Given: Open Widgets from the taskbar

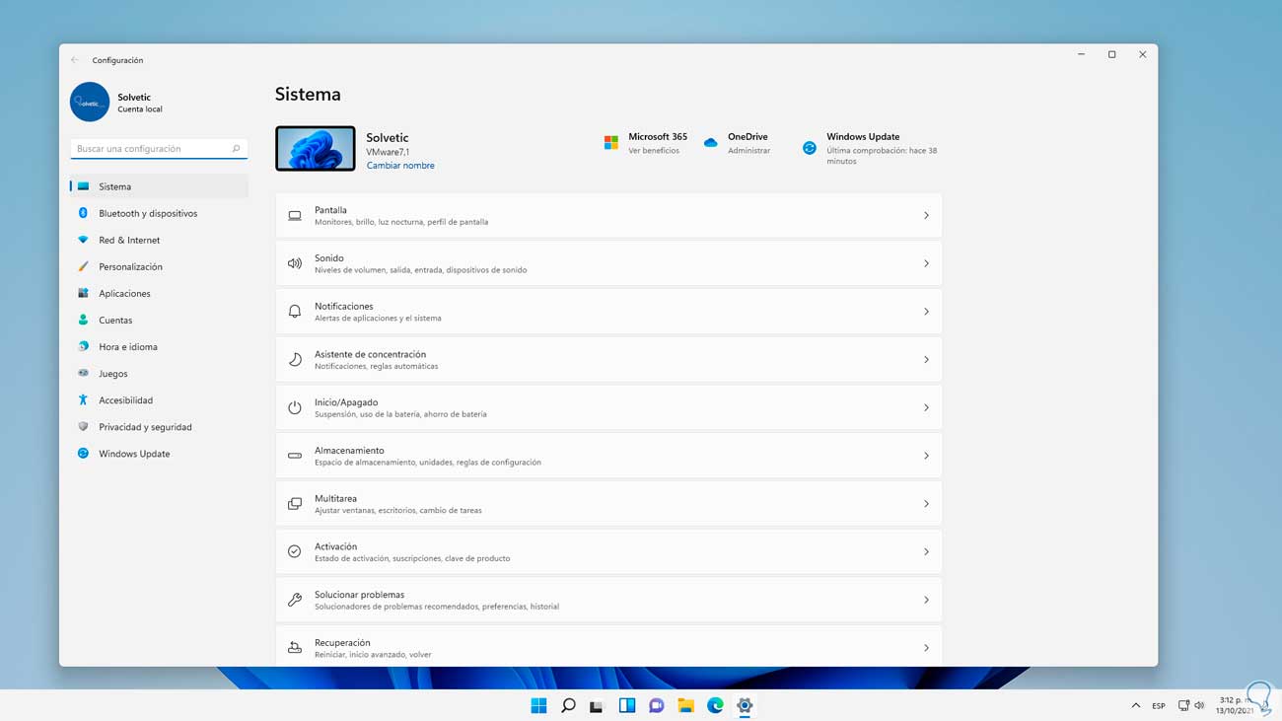Looking at the screenshot, I should 626,705.
